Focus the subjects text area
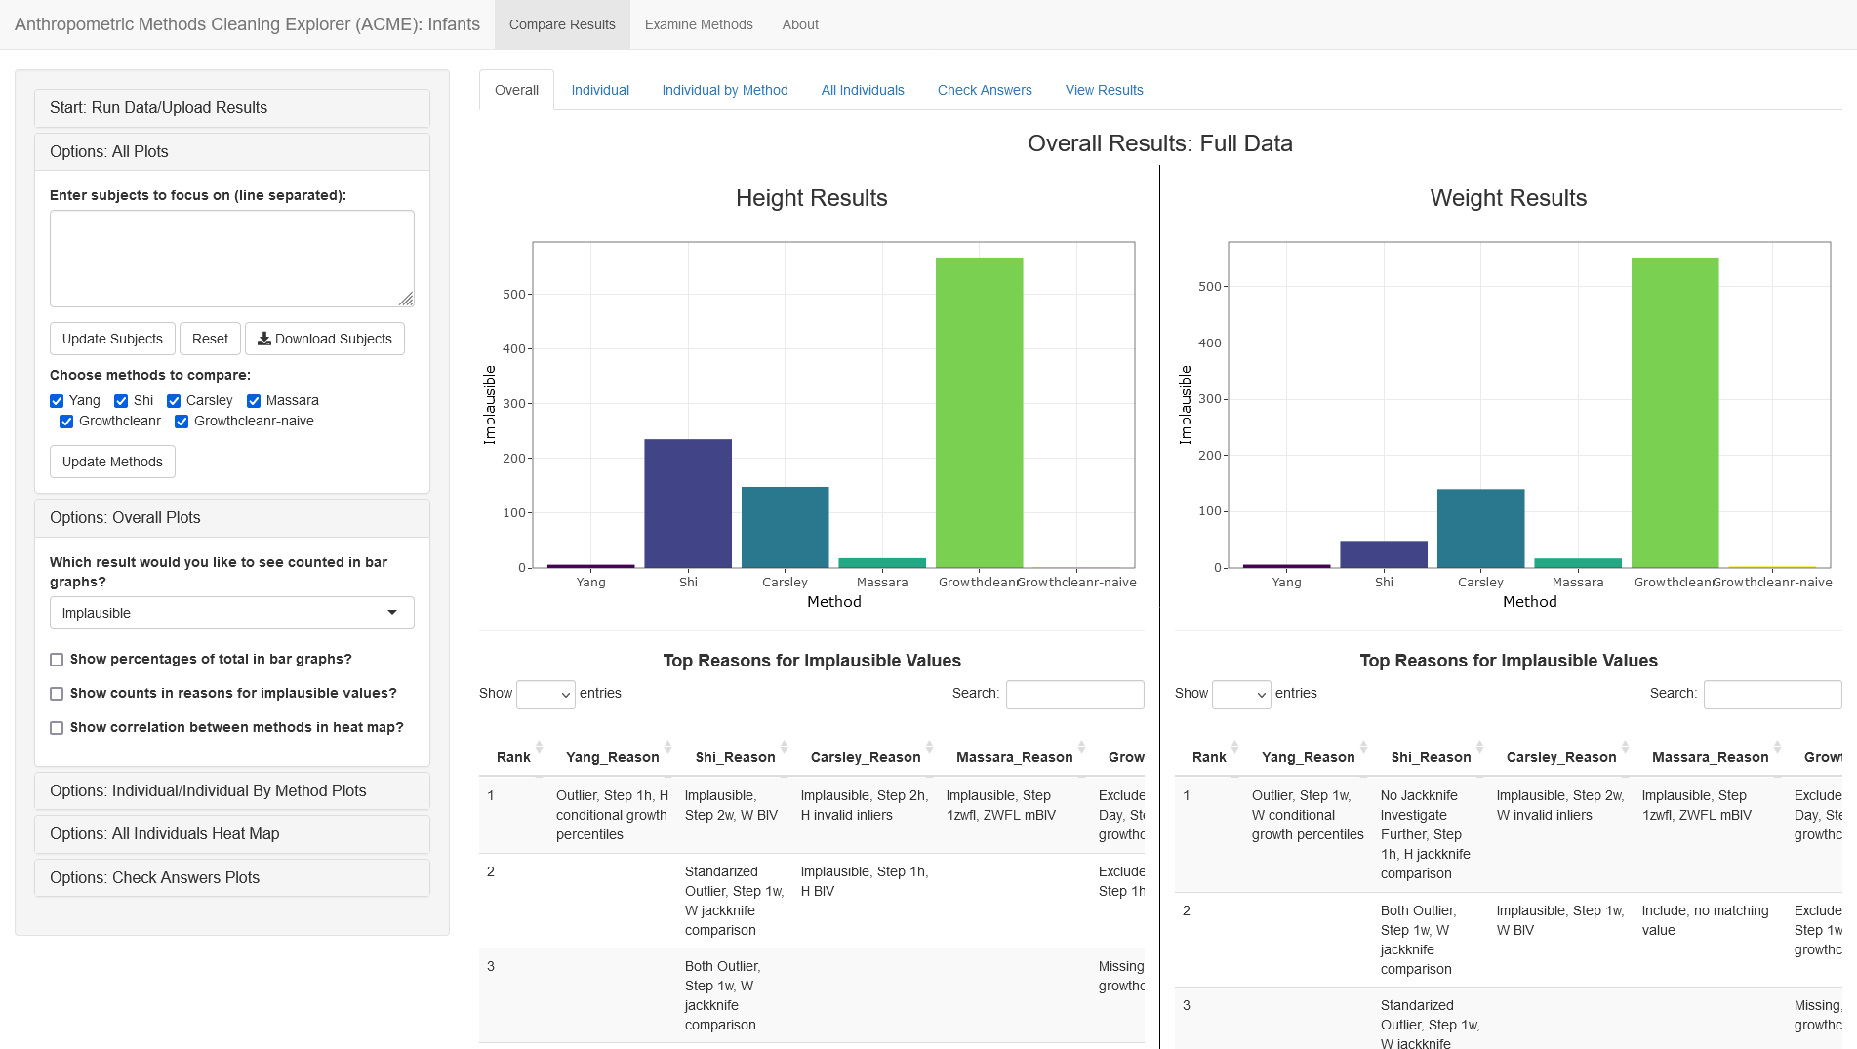Screen dimensions: 1857x1049 coord(232,259)
